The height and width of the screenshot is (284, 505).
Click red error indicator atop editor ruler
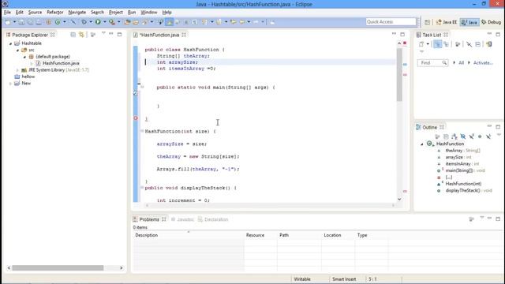click(405, 43)
